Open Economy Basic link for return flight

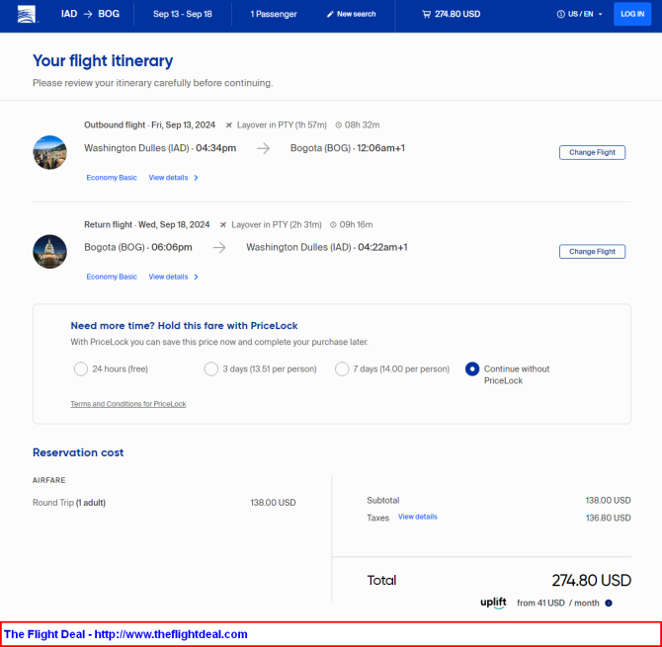pyautogui.click(x=112, y=277)
